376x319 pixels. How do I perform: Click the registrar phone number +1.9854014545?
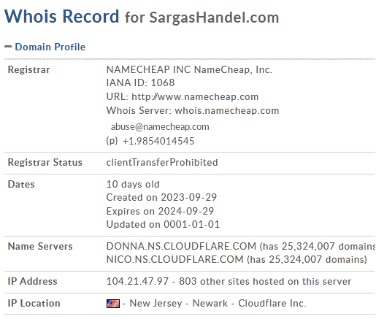[x=158, y=141]
